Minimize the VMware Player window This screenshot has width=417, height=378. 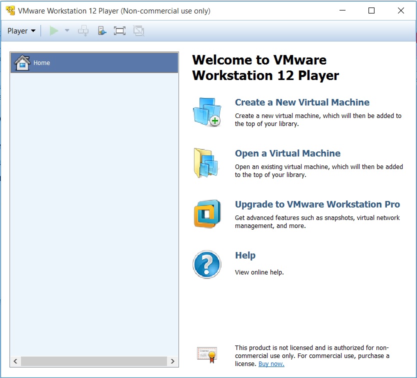tap(342, 10)
